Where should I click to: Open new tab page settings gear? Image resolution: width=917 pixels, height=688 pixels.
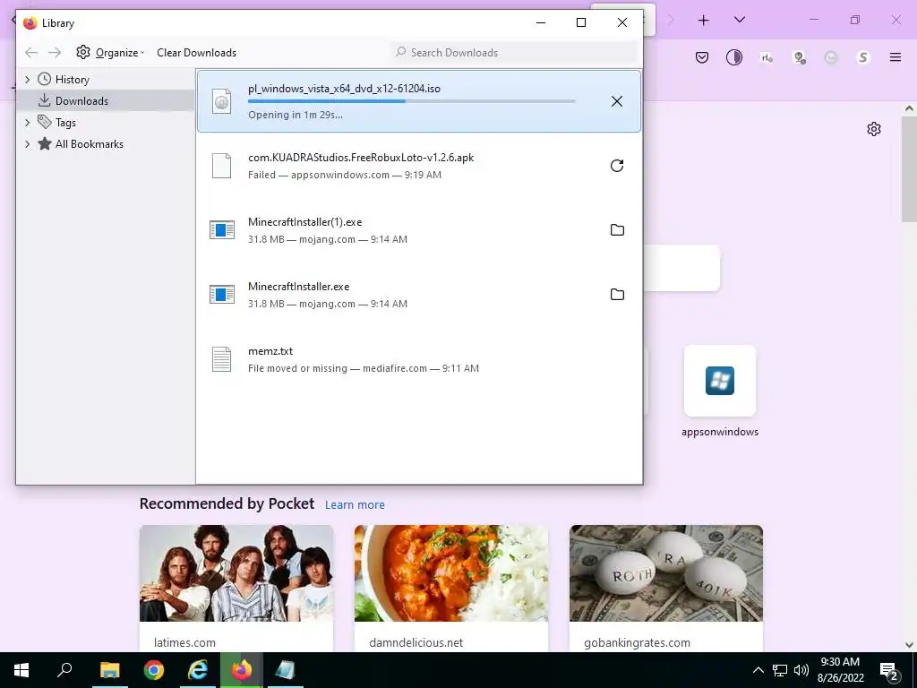874,129
